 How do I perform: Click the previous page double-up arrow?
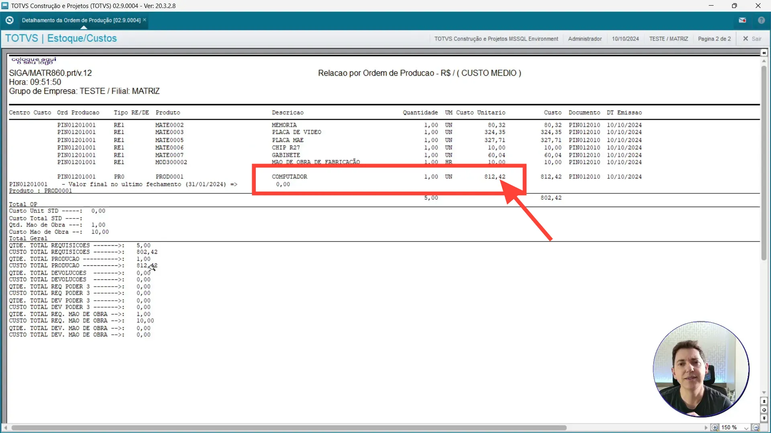coord(764,401)
